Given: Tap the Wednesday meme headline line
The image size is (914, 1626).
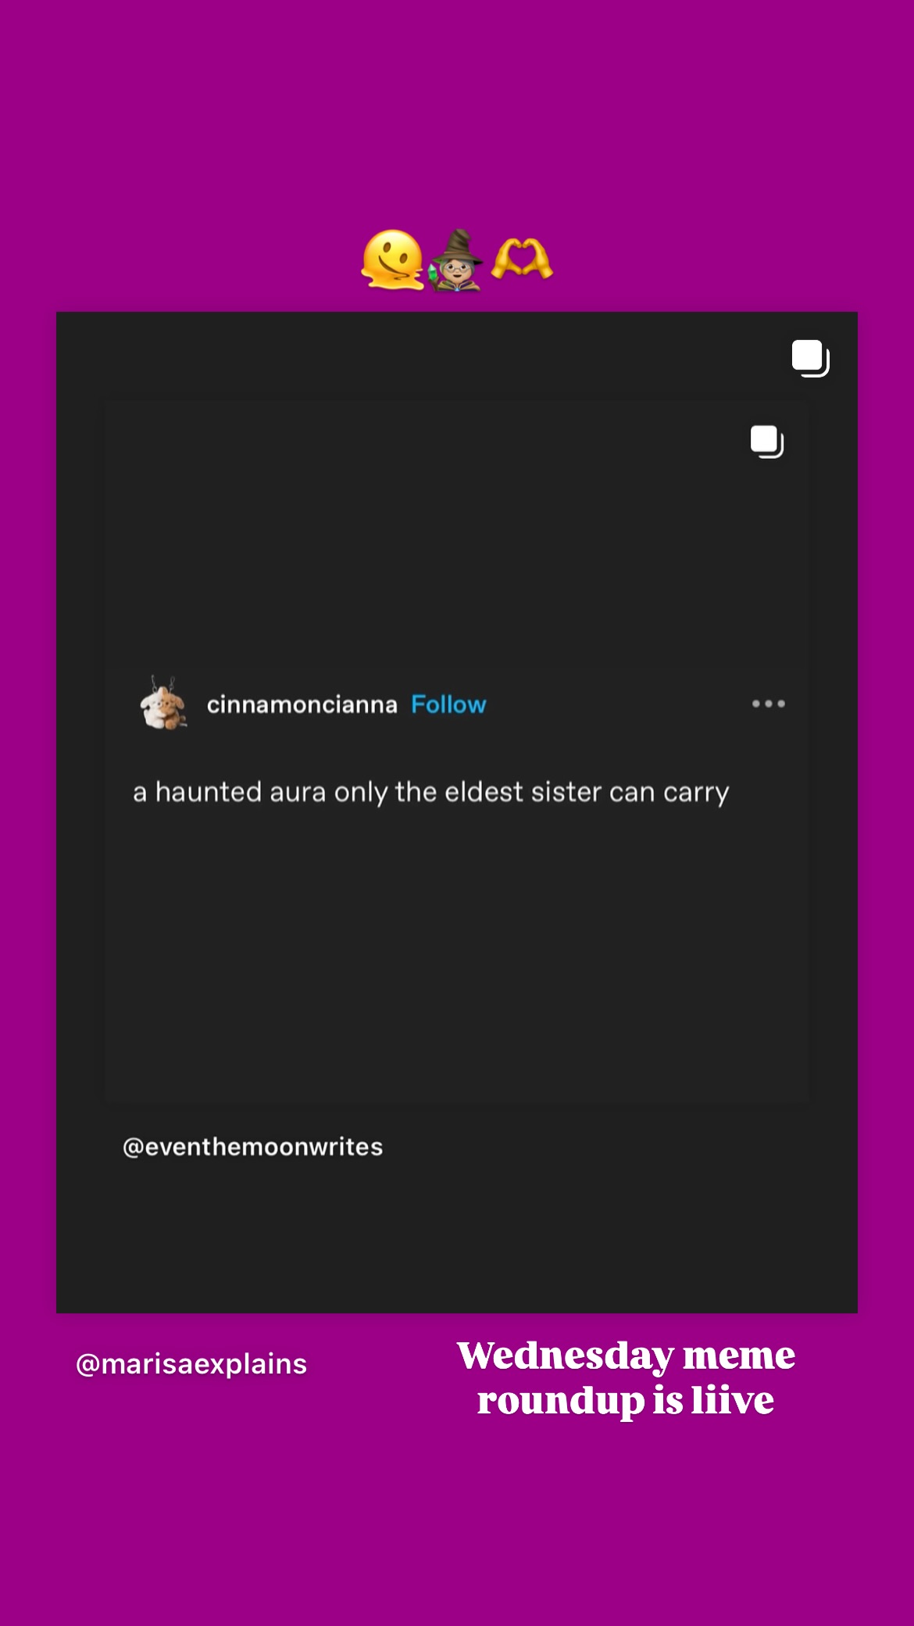Looking at the screenshot, I should point(626,1355).
